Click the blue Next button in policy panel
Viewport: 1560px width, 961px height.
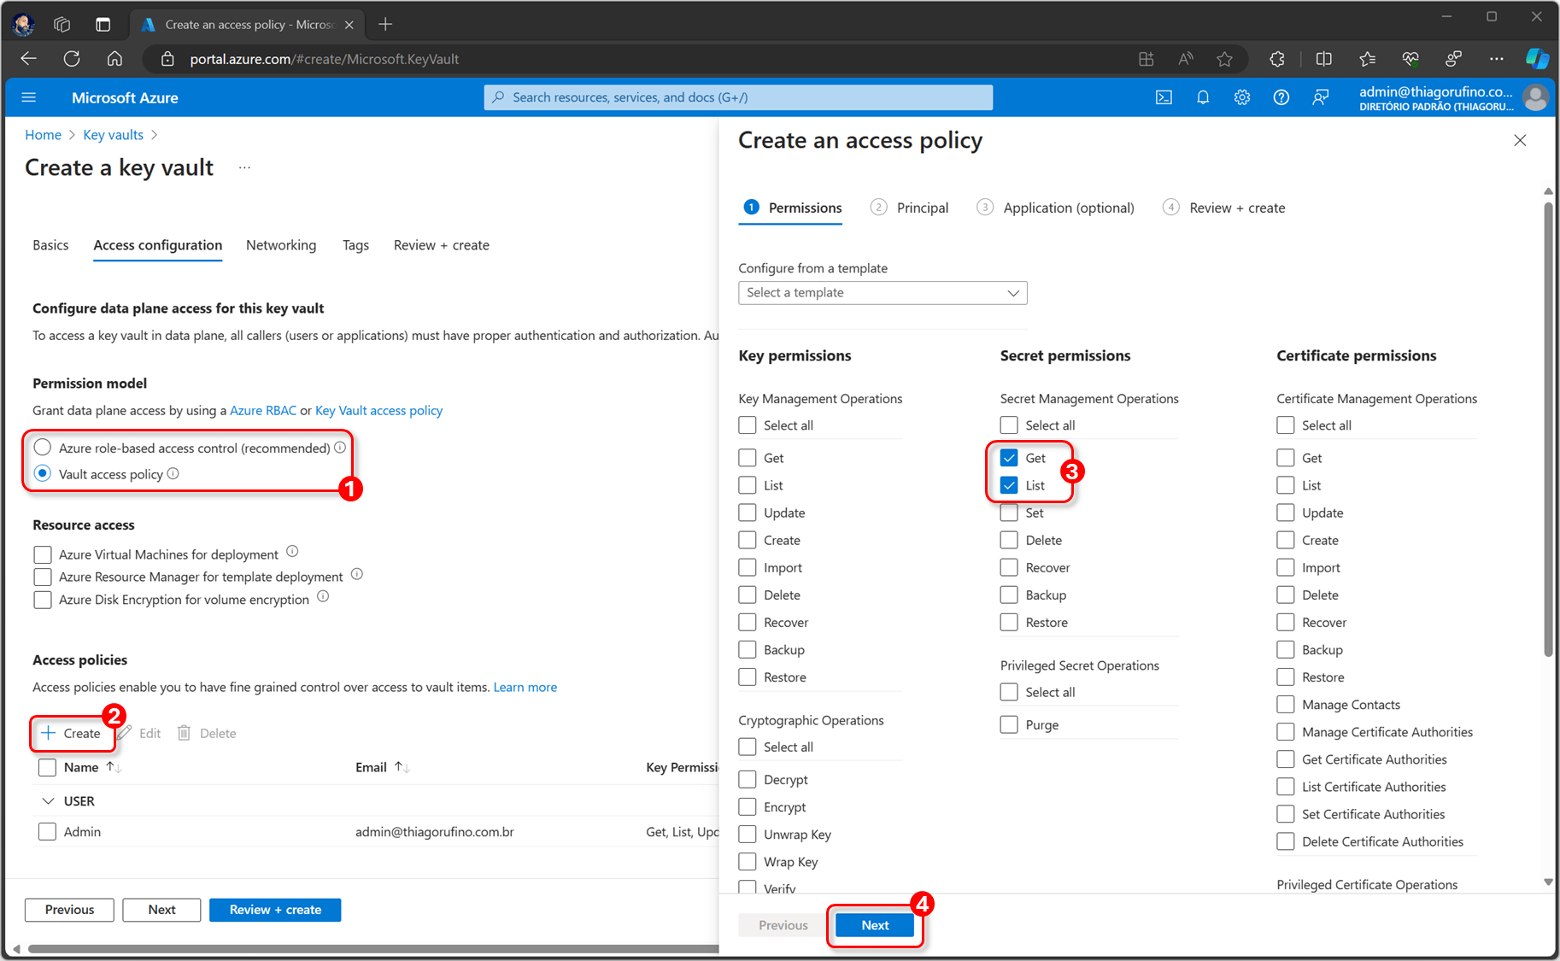pos(875,925)
